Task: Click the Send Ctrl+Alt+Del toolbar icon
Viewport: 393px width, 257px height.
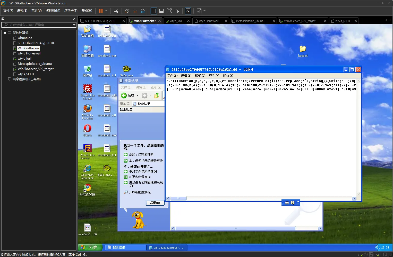Action: [116, 11]
